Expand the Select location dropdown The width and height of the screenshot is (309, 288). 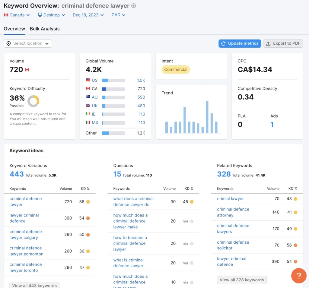click(x=27, y=43)
